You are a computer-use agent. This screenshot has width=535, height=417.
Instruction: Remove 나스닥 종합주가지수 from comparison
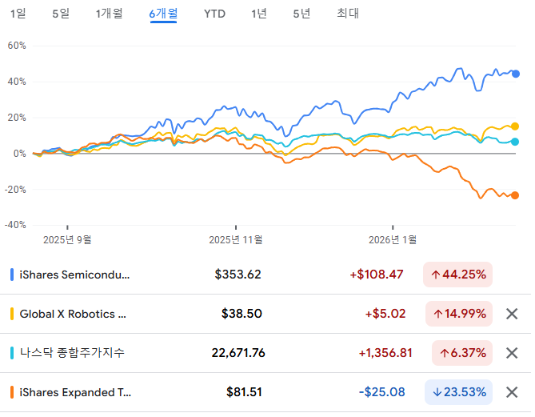coord(513,353)
